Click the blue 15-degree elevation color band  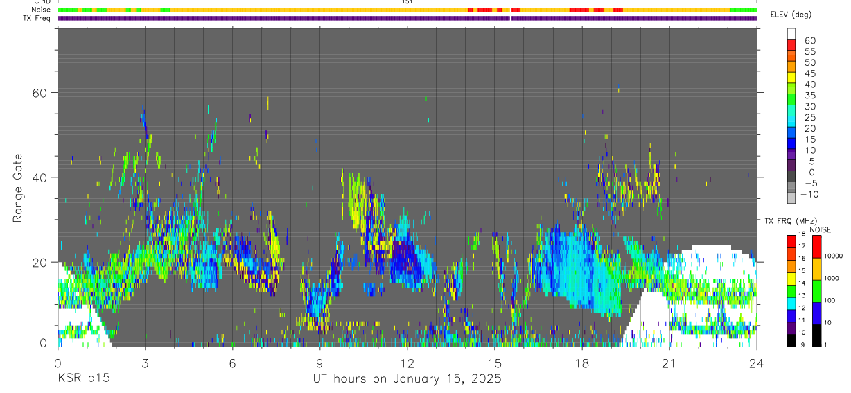pos(792,144)
